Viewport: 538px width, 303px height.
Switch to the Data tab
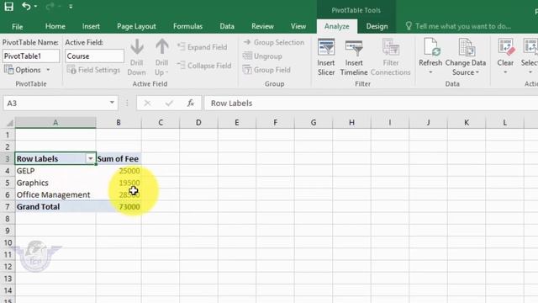click(227, 26)
